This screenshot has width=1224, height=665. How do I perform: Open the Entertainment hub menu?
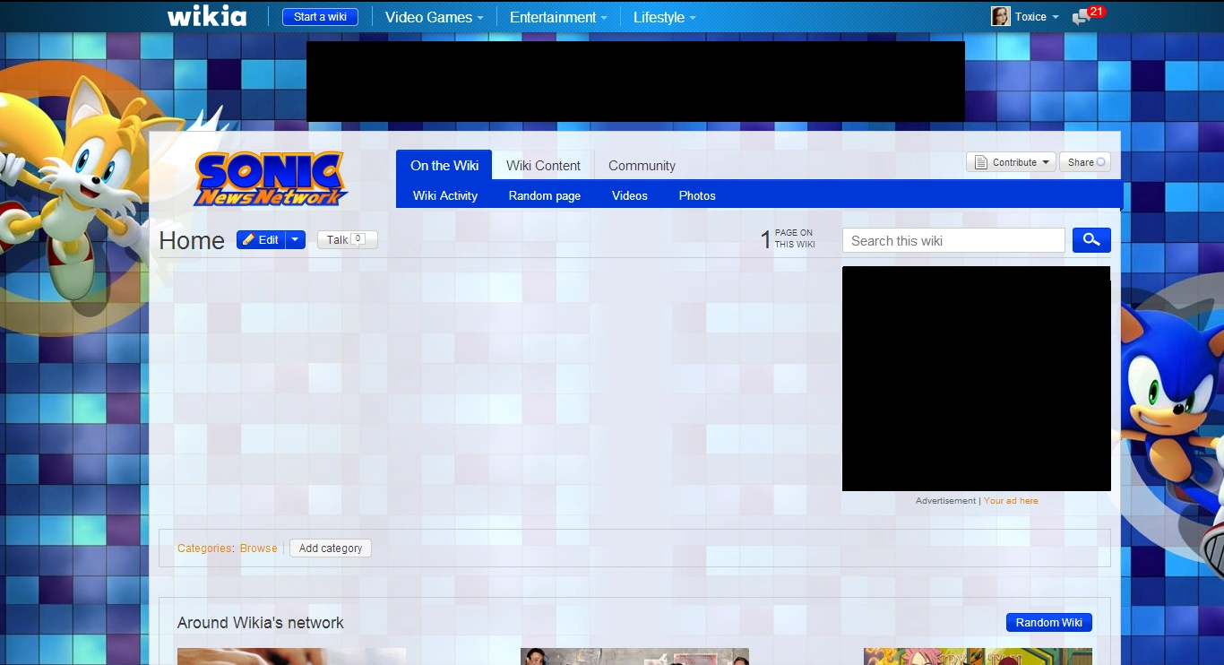pyautogui.click(x=557, y=17)
